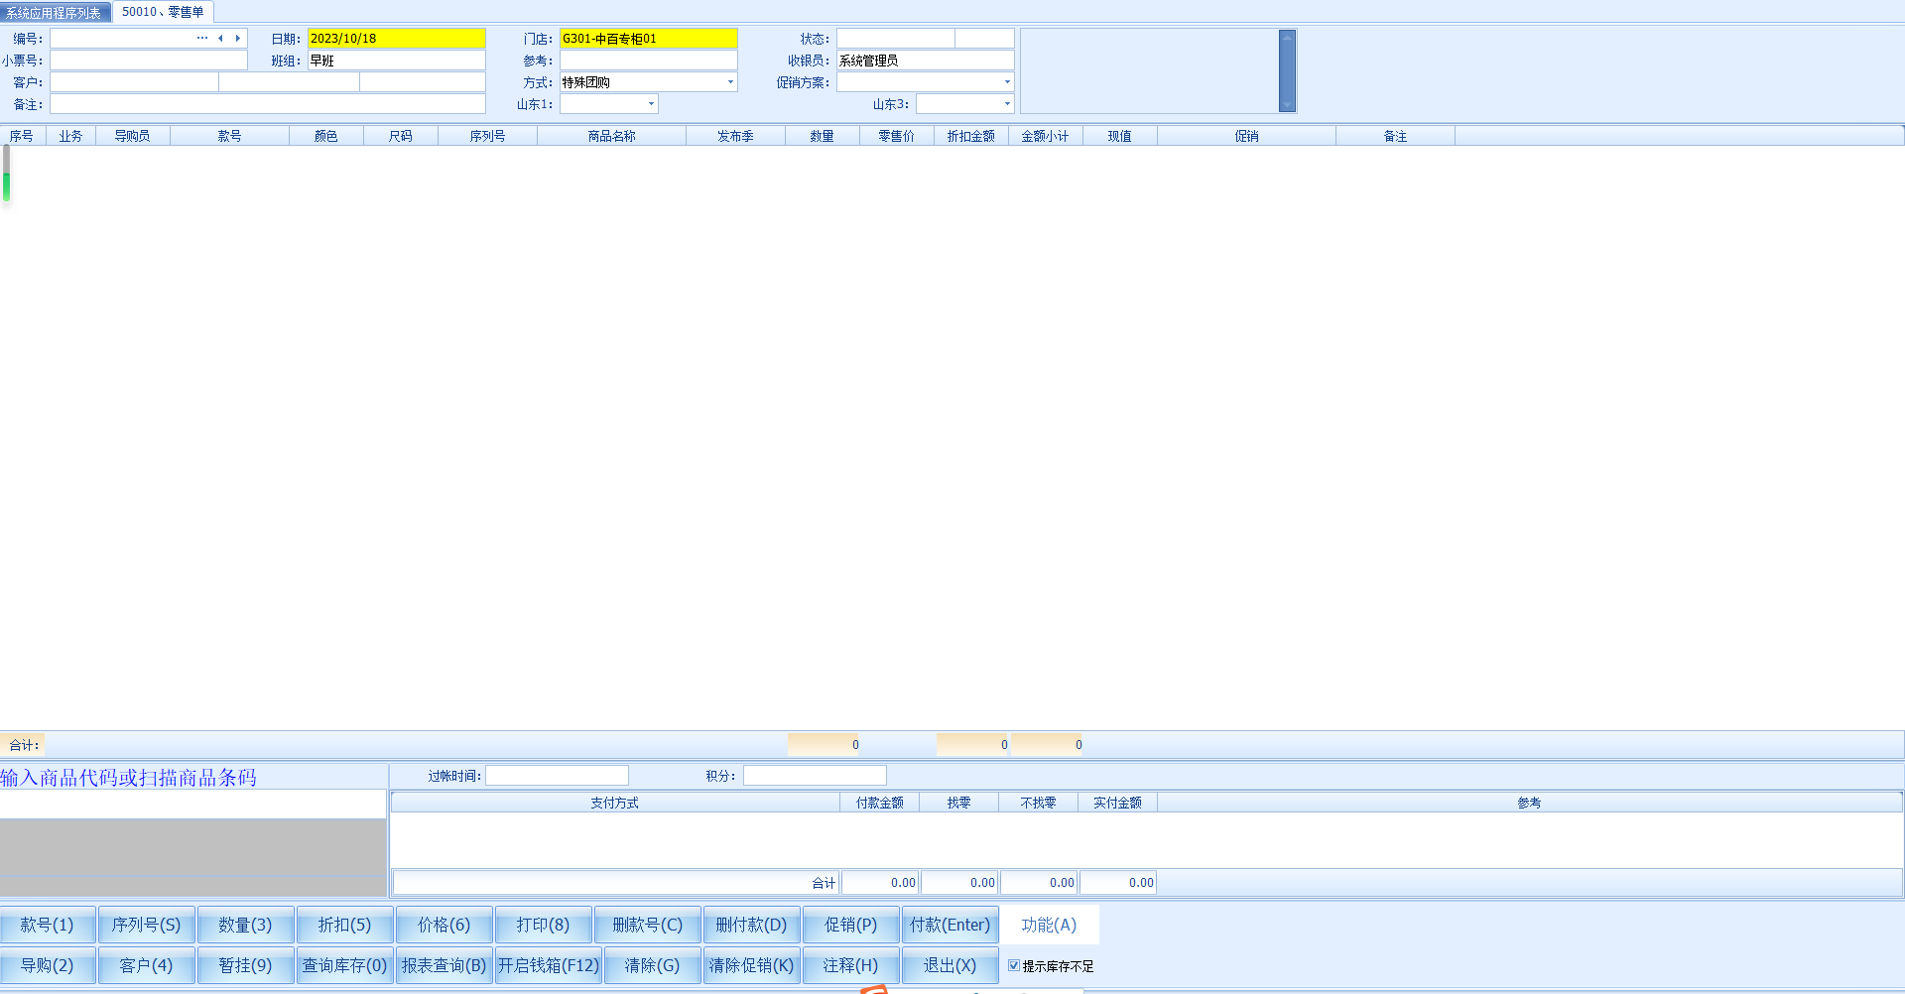Click the 促销(P) button
The width and height of the screenshot is (1905, 994).
851,925
